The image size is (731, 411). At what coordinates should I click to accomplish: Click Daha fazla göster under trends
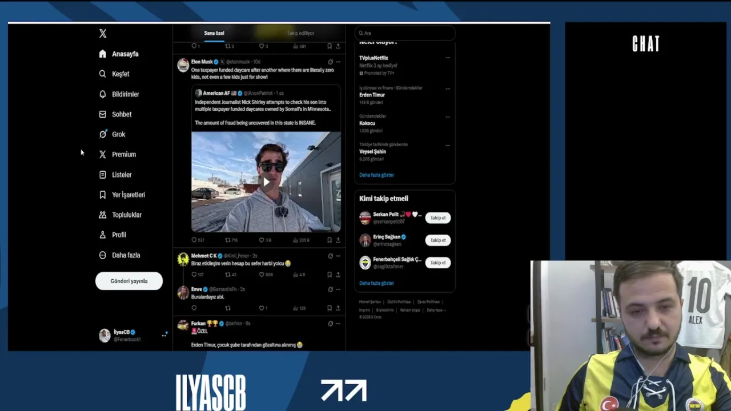(376, 175)
